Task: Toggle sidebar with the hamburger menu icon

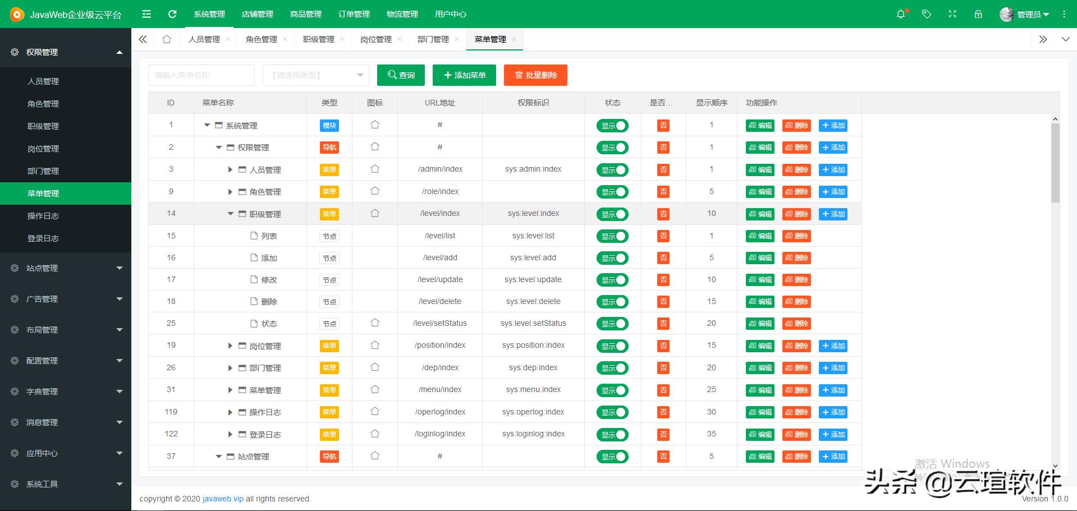Action: click(146, 14)
